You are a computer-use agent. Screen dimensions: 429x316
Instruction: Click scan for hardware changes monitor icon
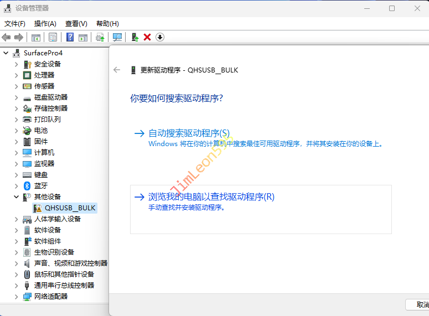117,37
